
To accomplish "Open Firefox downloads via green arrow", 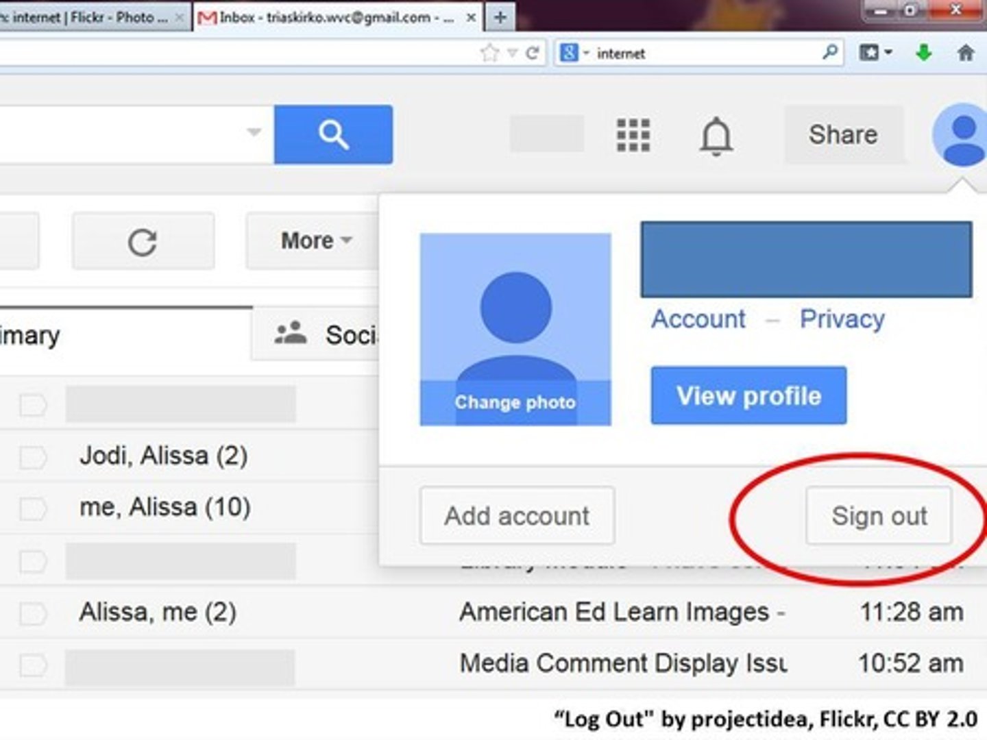I will [x=923, y=53].
